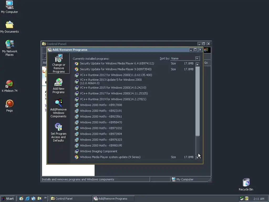Viewport: 269px width, 202px height.
Task: Click icon of Windows Media Player system update
Action: coord(76,157)
